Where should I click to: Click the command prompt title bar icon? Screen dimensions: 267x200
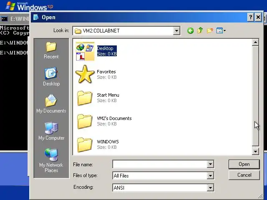click(x=5, y=19)
